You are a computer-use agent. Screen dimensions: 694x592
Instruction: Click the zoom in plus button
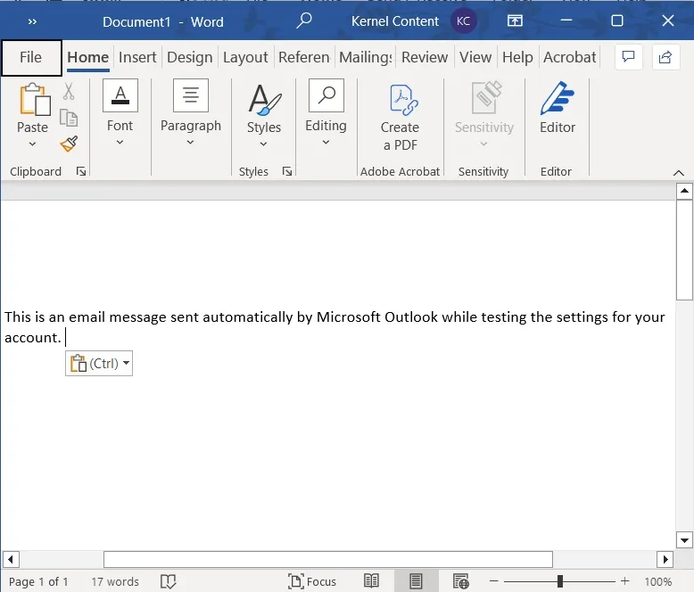tap(625, 581)
